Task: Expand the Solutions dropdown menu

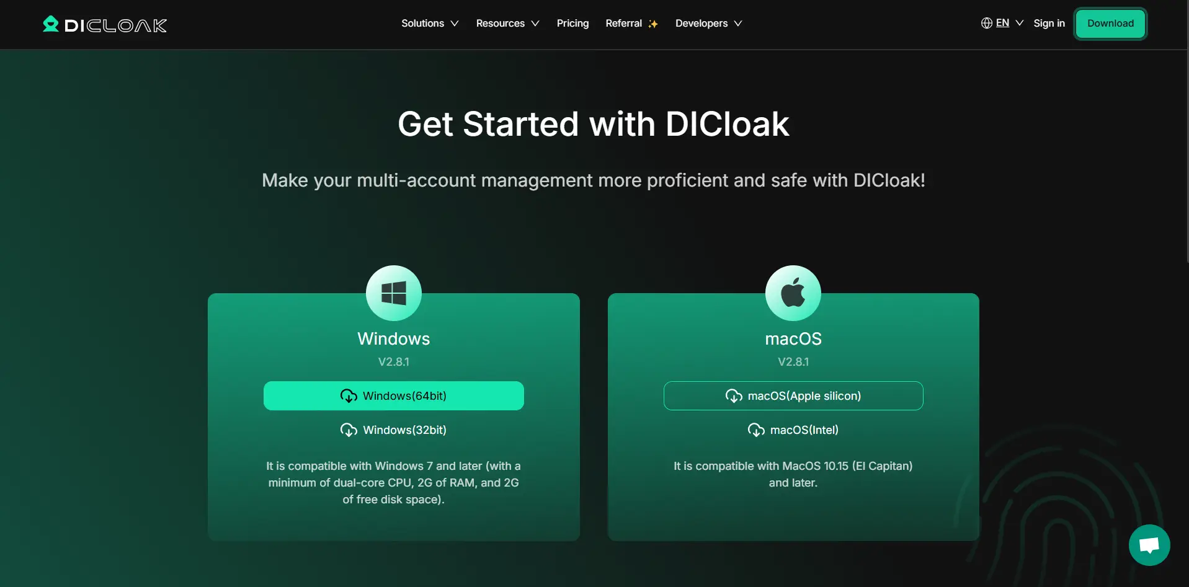Action: click(x=430, y=24)
